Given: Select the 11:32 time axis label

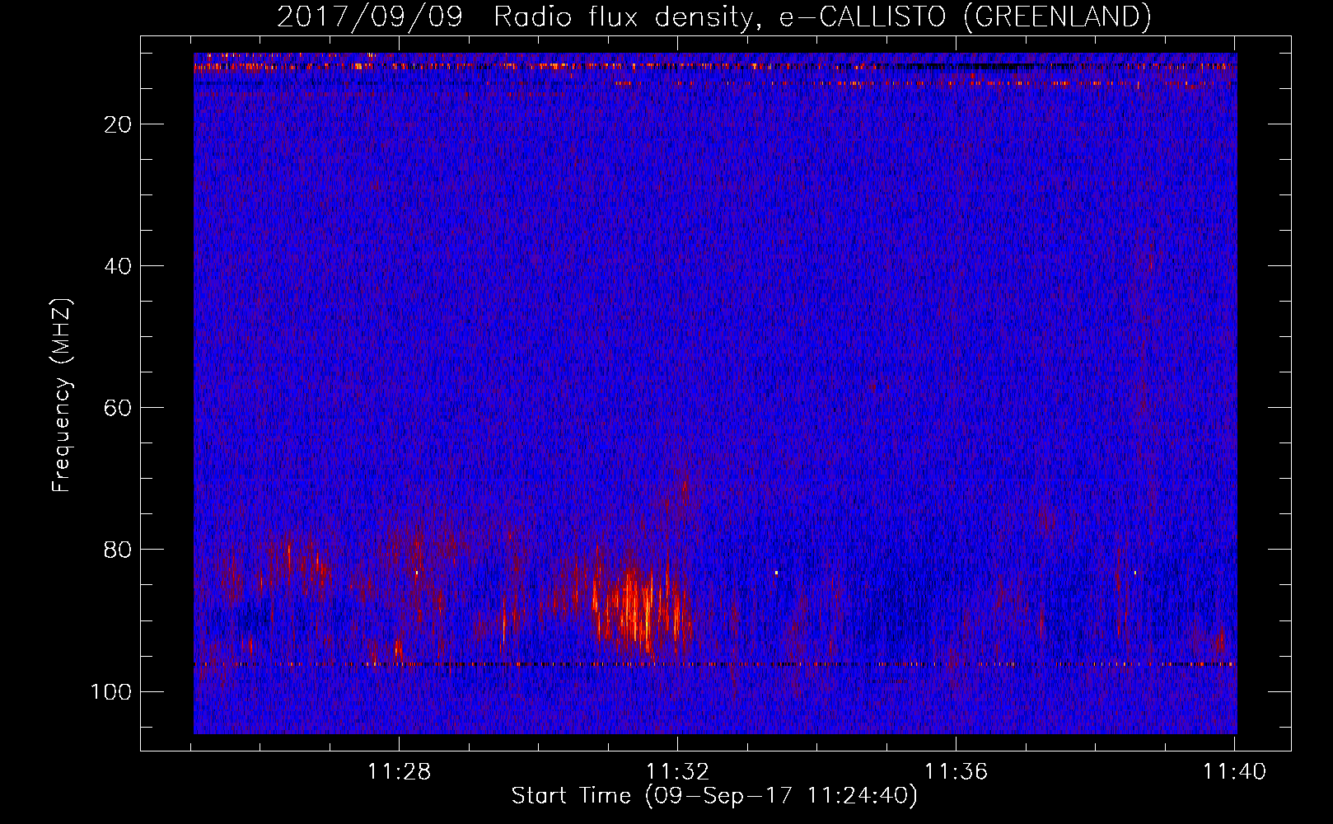Looking at the screenshot, I should tap(677, 772).
